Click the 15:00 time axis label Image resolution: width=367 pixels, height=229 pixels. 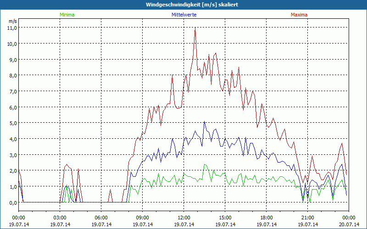[225, 218]
